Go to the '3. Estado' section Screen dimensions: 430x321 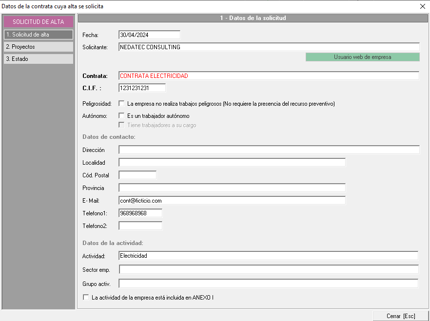coord(38,59)
